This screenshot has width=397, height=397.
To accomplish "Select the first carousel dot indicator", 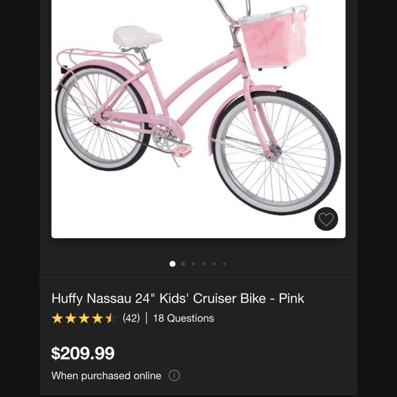I will pos(172,264).
